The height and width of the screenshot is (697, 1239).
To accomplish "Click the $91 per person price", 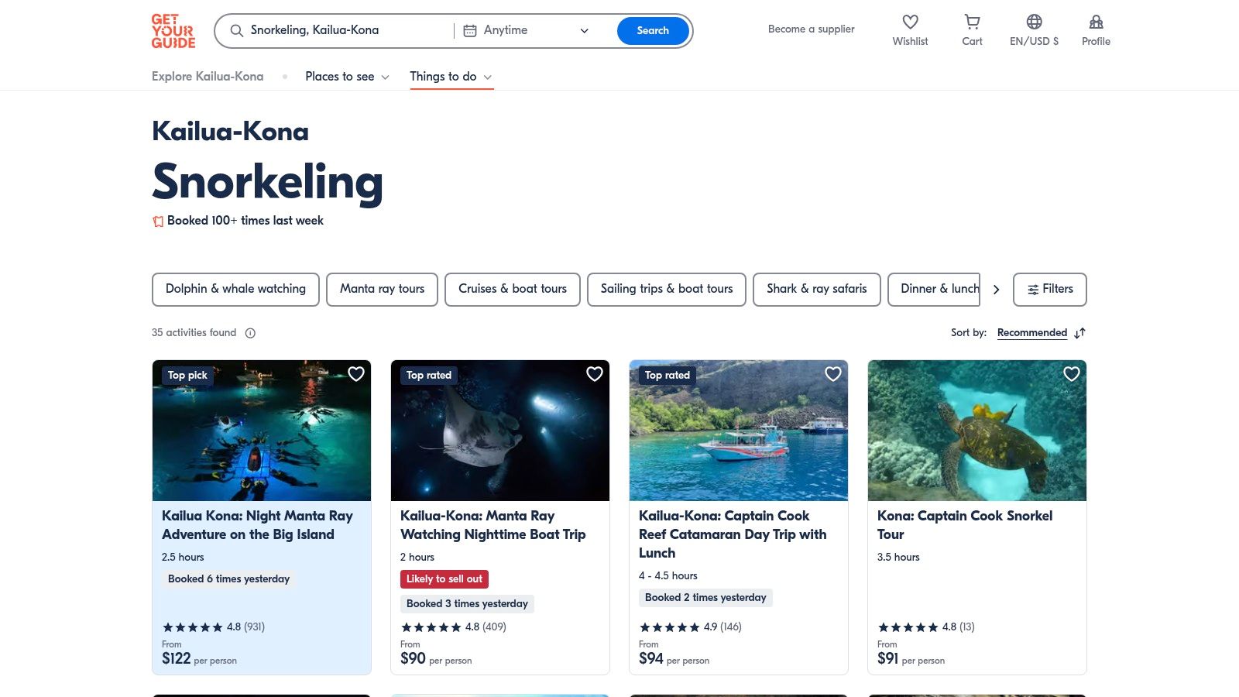I will [911, 659].
